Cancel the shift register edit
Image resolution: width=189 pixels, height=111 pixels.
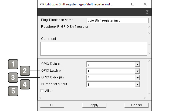(136, 105)
